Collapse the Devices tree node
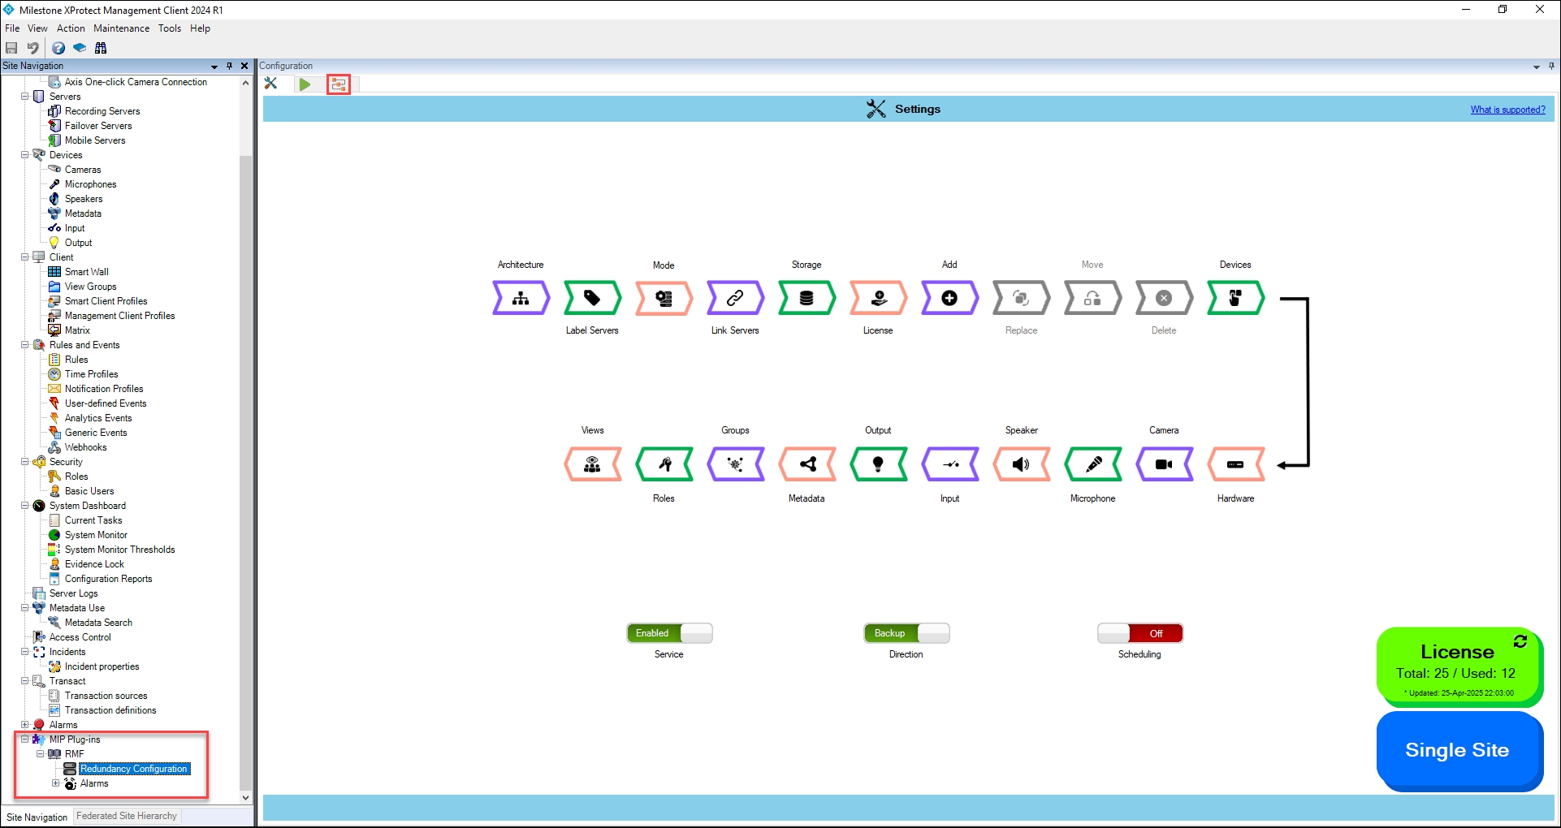The image size is (1561, 828). point(25,155)
